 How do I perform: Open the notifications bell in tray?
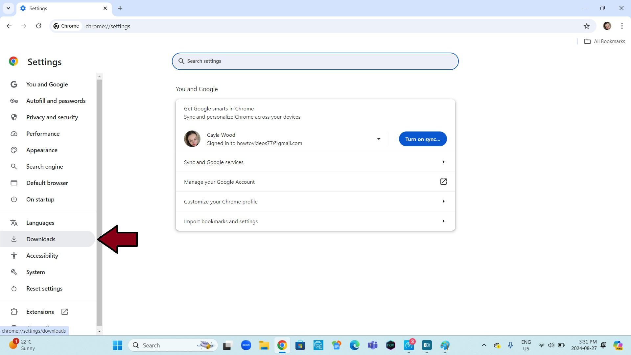tap(603, 345)
